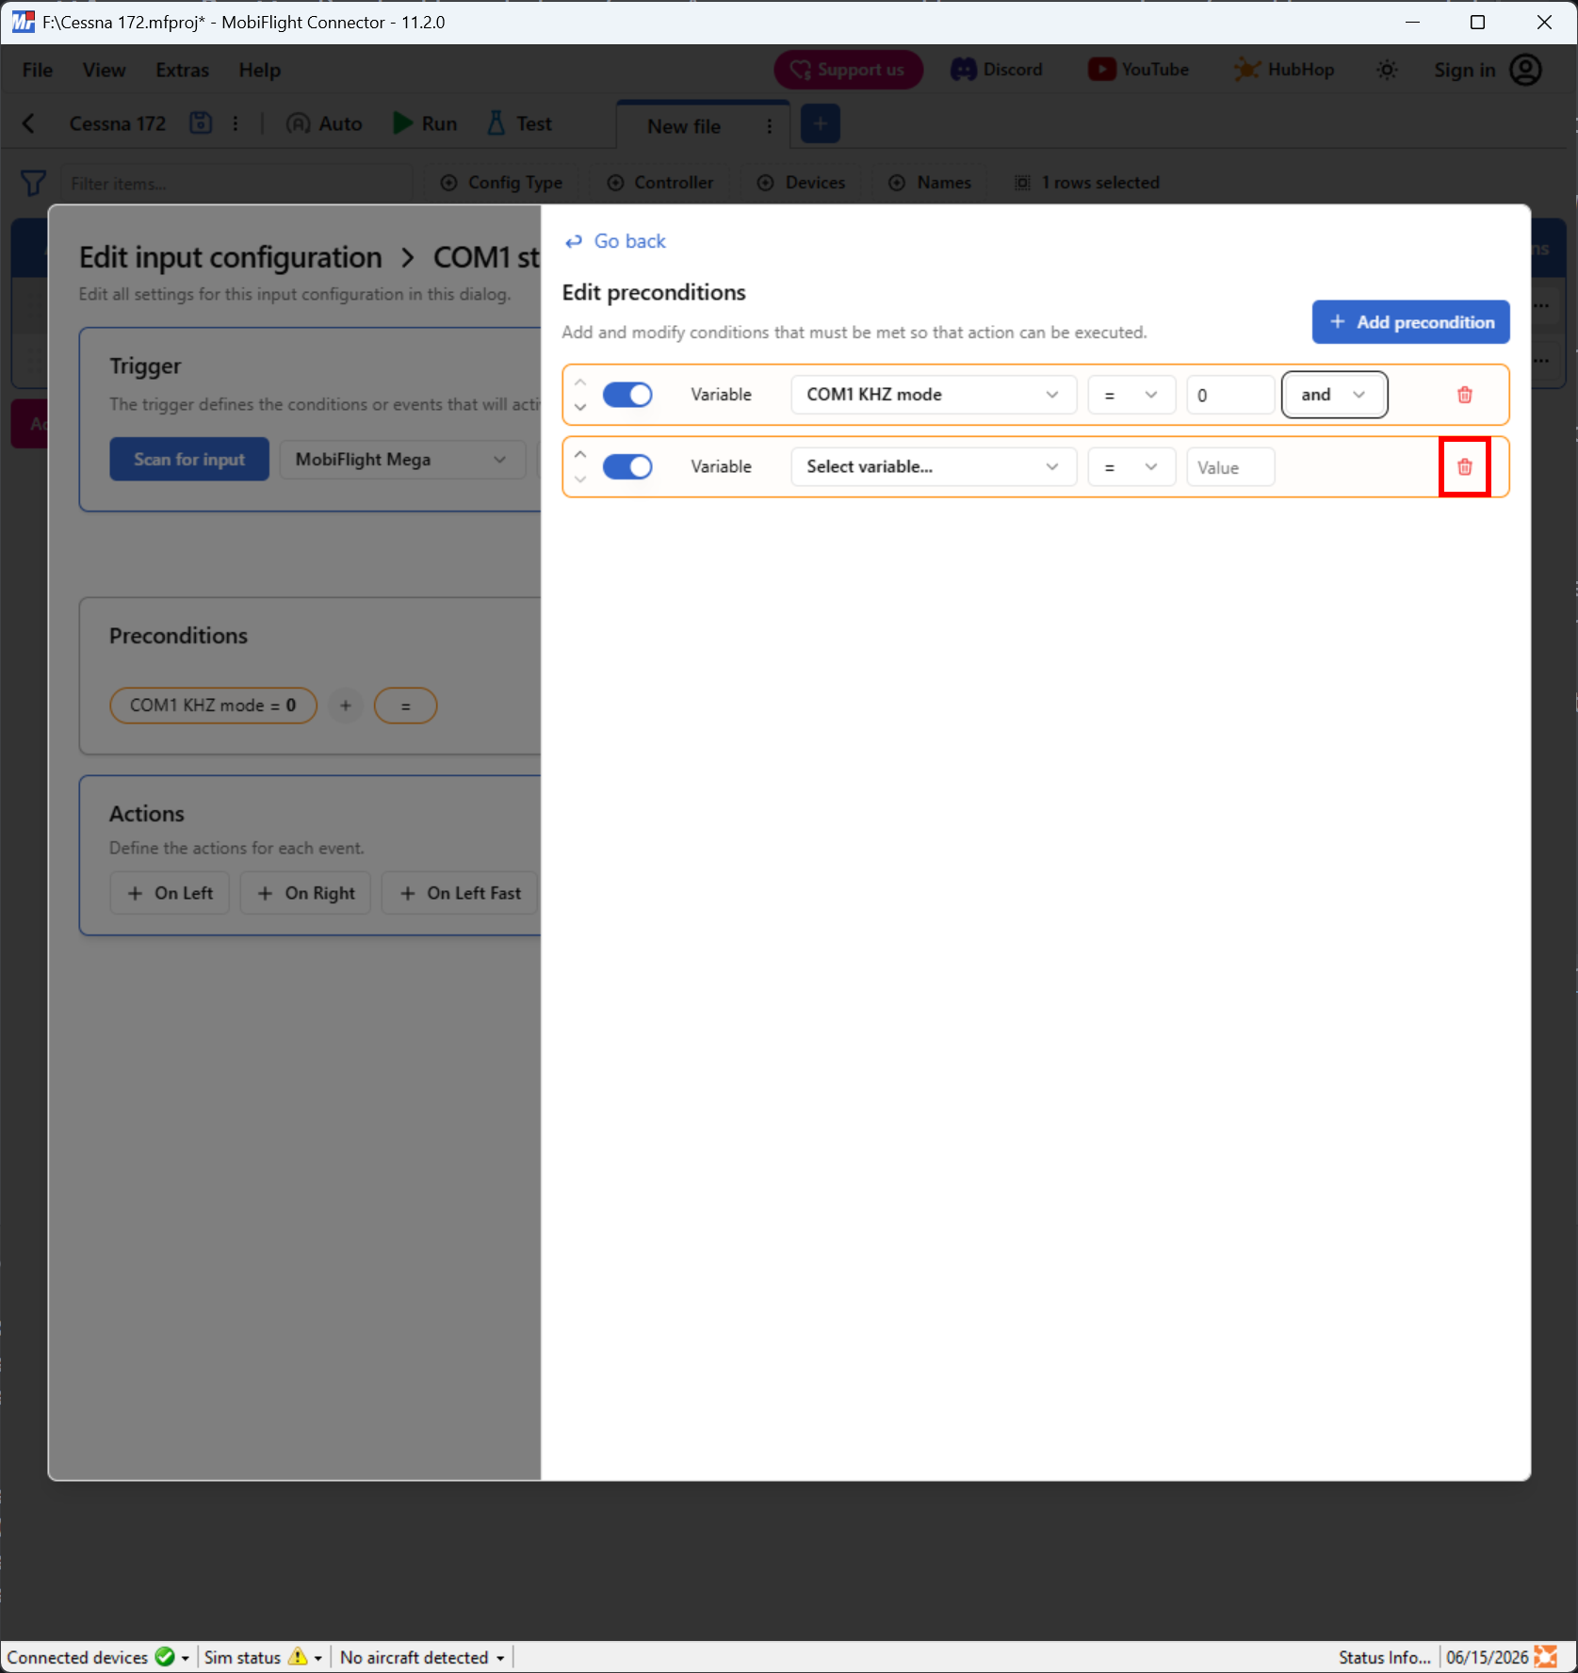The image size is (1578, 1673).
Task: Click the Scan for input button
Action: click(189, 460)
